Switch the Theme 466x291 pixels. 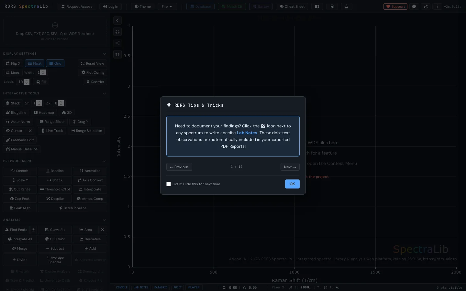(143, 6)
